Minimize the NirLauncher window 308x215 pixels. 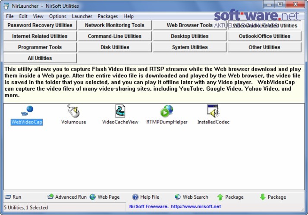pyautogui.click(x=269, y=4)
